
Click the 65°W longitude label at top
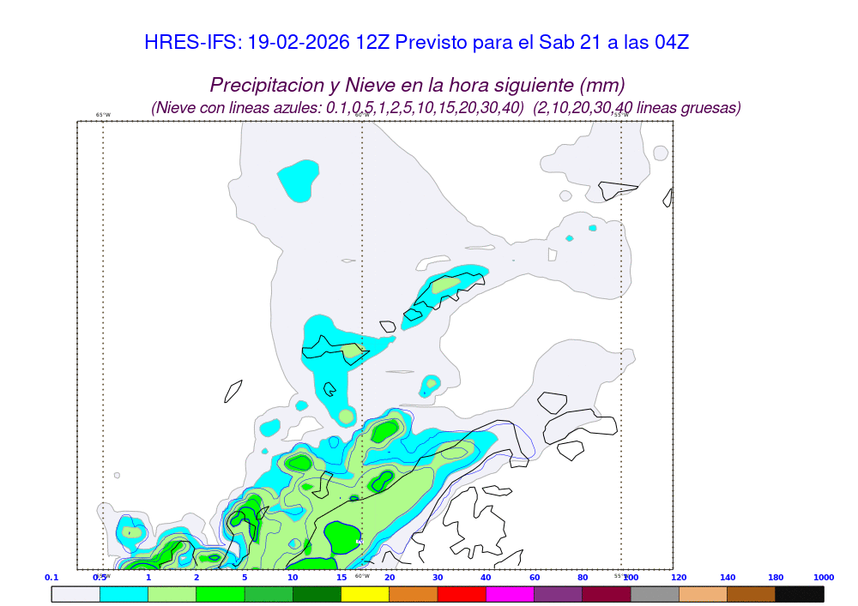pos(103,115)
